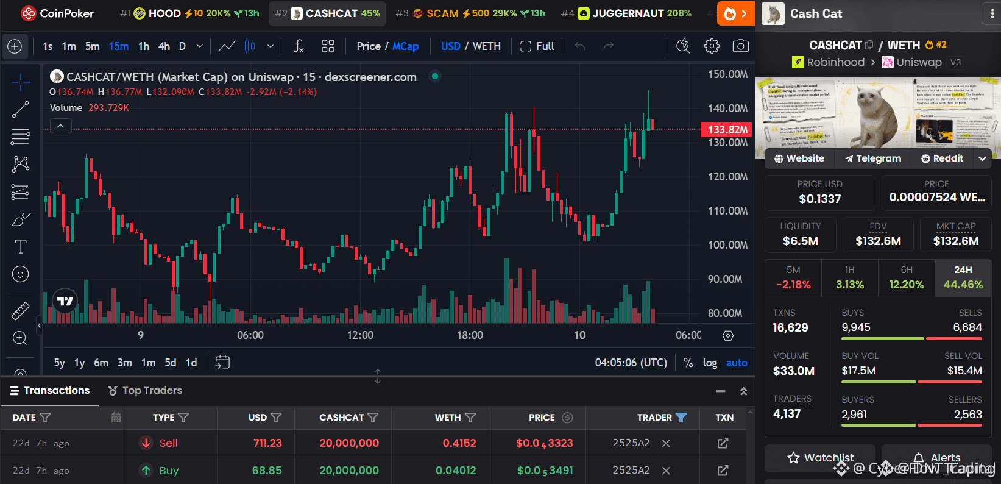
Task: Switch to the Top Traders tab
Action: coord(145,391)
